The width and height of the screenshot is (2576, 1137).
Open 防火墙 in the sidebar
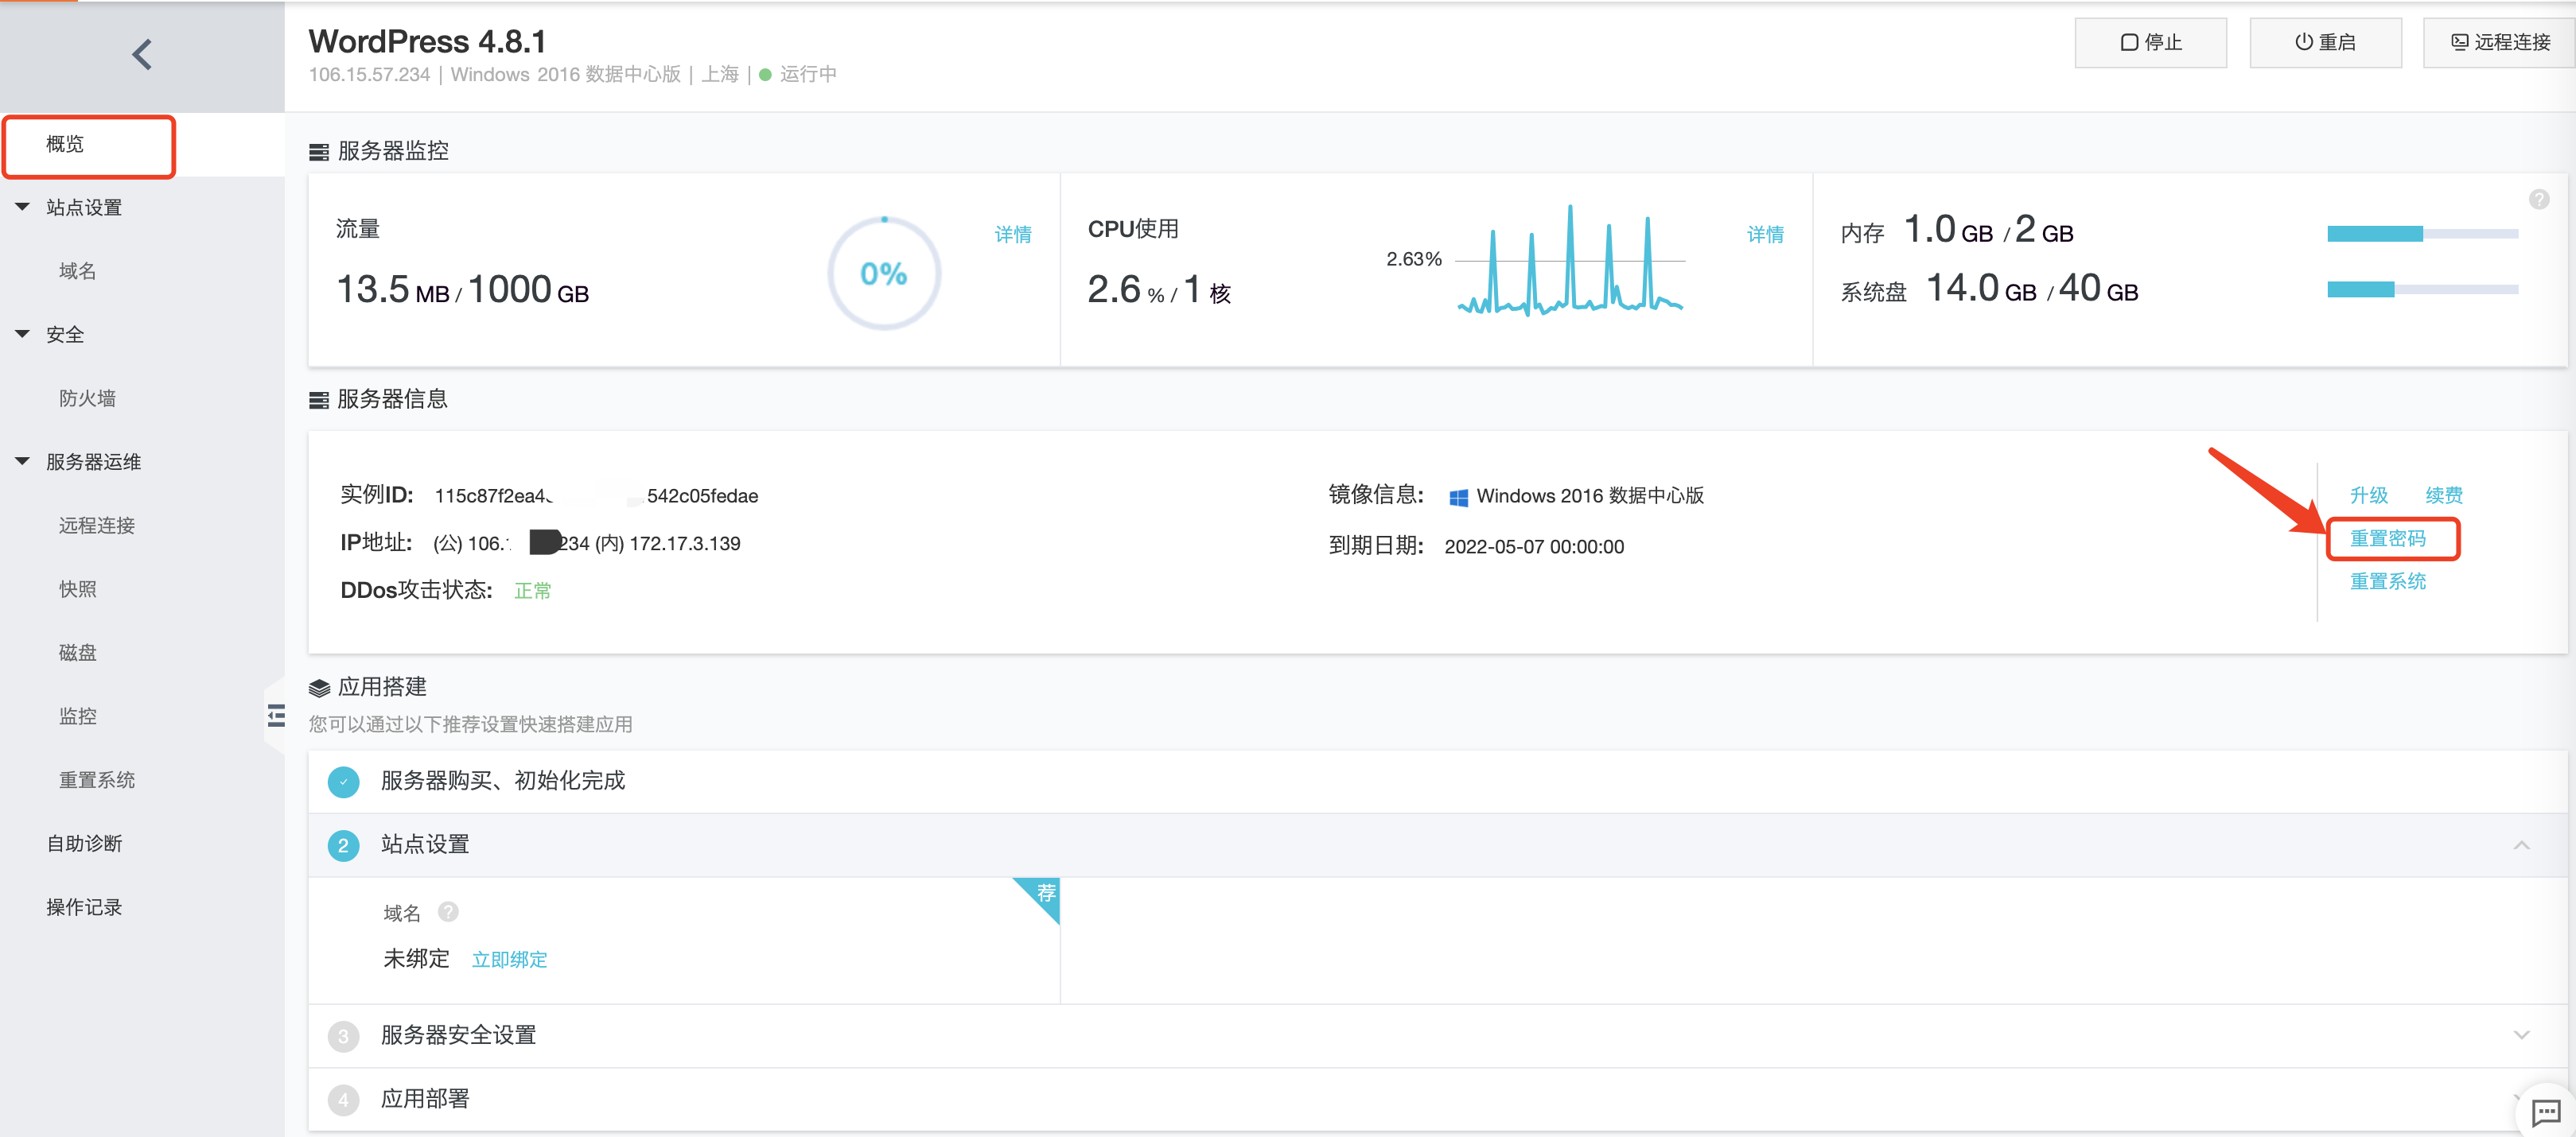coord(88,398)
